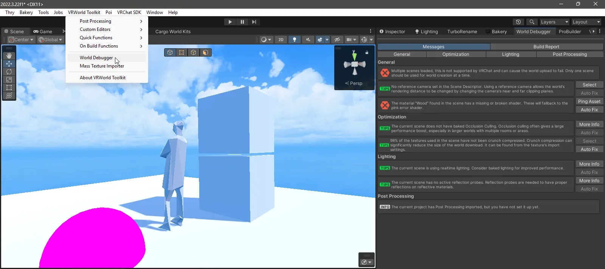The image size is (605, 269).
Task: Click the INFO badge for Post Processing message
Action: pyautogui.click(x=385, y=207)
